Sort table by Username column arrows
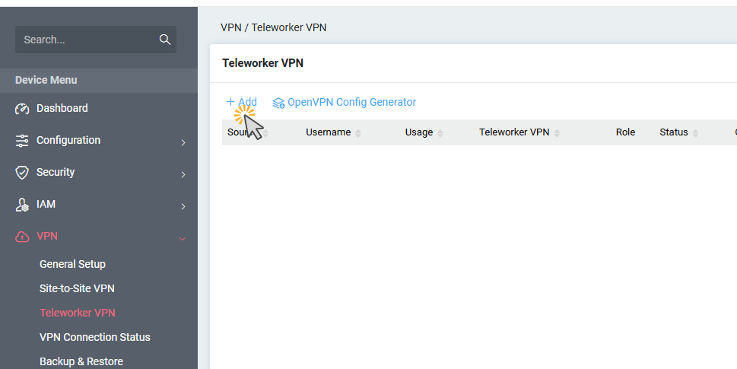 (x=358, y=133)
